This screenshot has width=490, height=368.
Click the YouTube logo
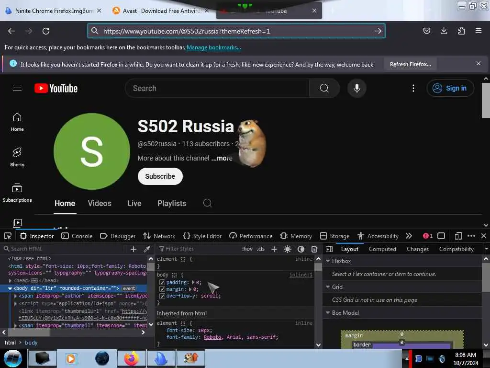tap(56, 88)
